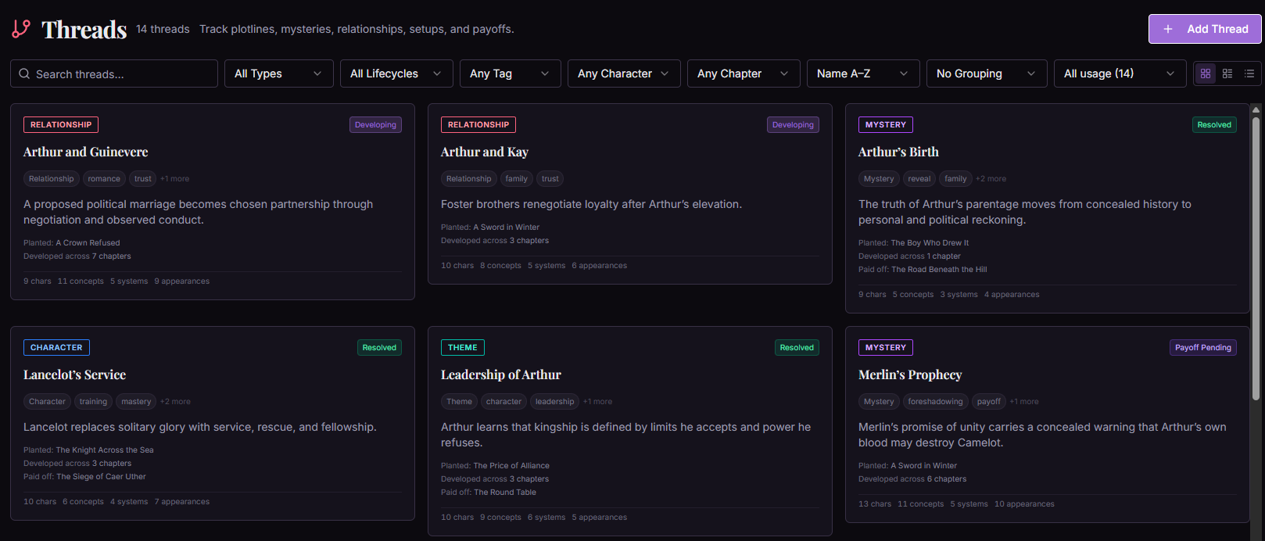Open the Name A–Z sort dropdown

(x=863, y=73)
